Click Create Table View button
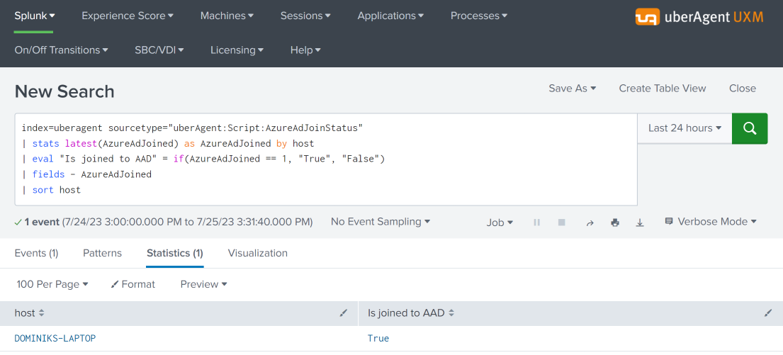This screenshot has width=783, height=355. click(x=663, y=89)
